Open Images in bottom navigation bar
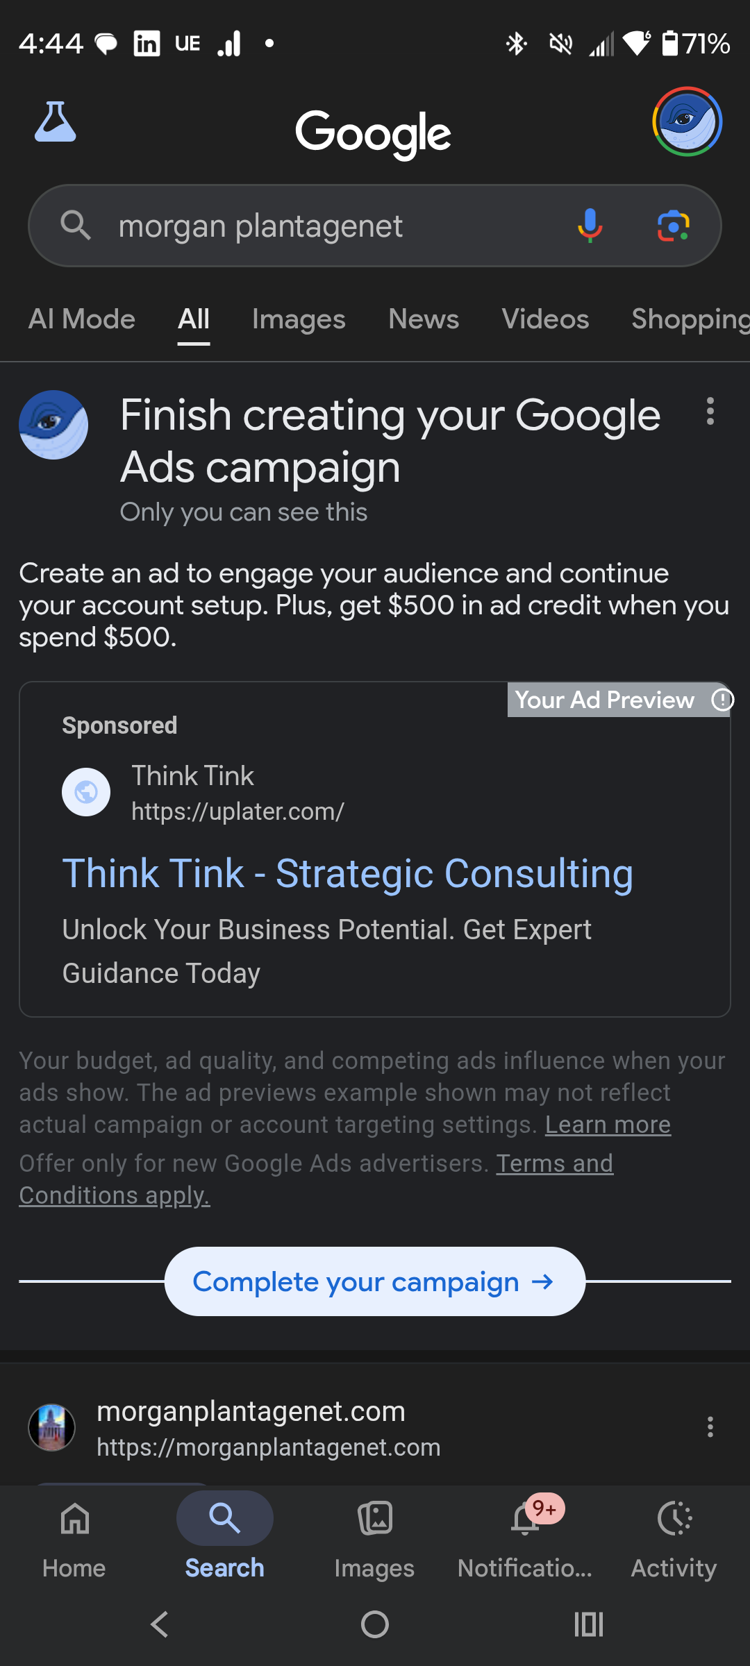 click(x=374, y=1519)
